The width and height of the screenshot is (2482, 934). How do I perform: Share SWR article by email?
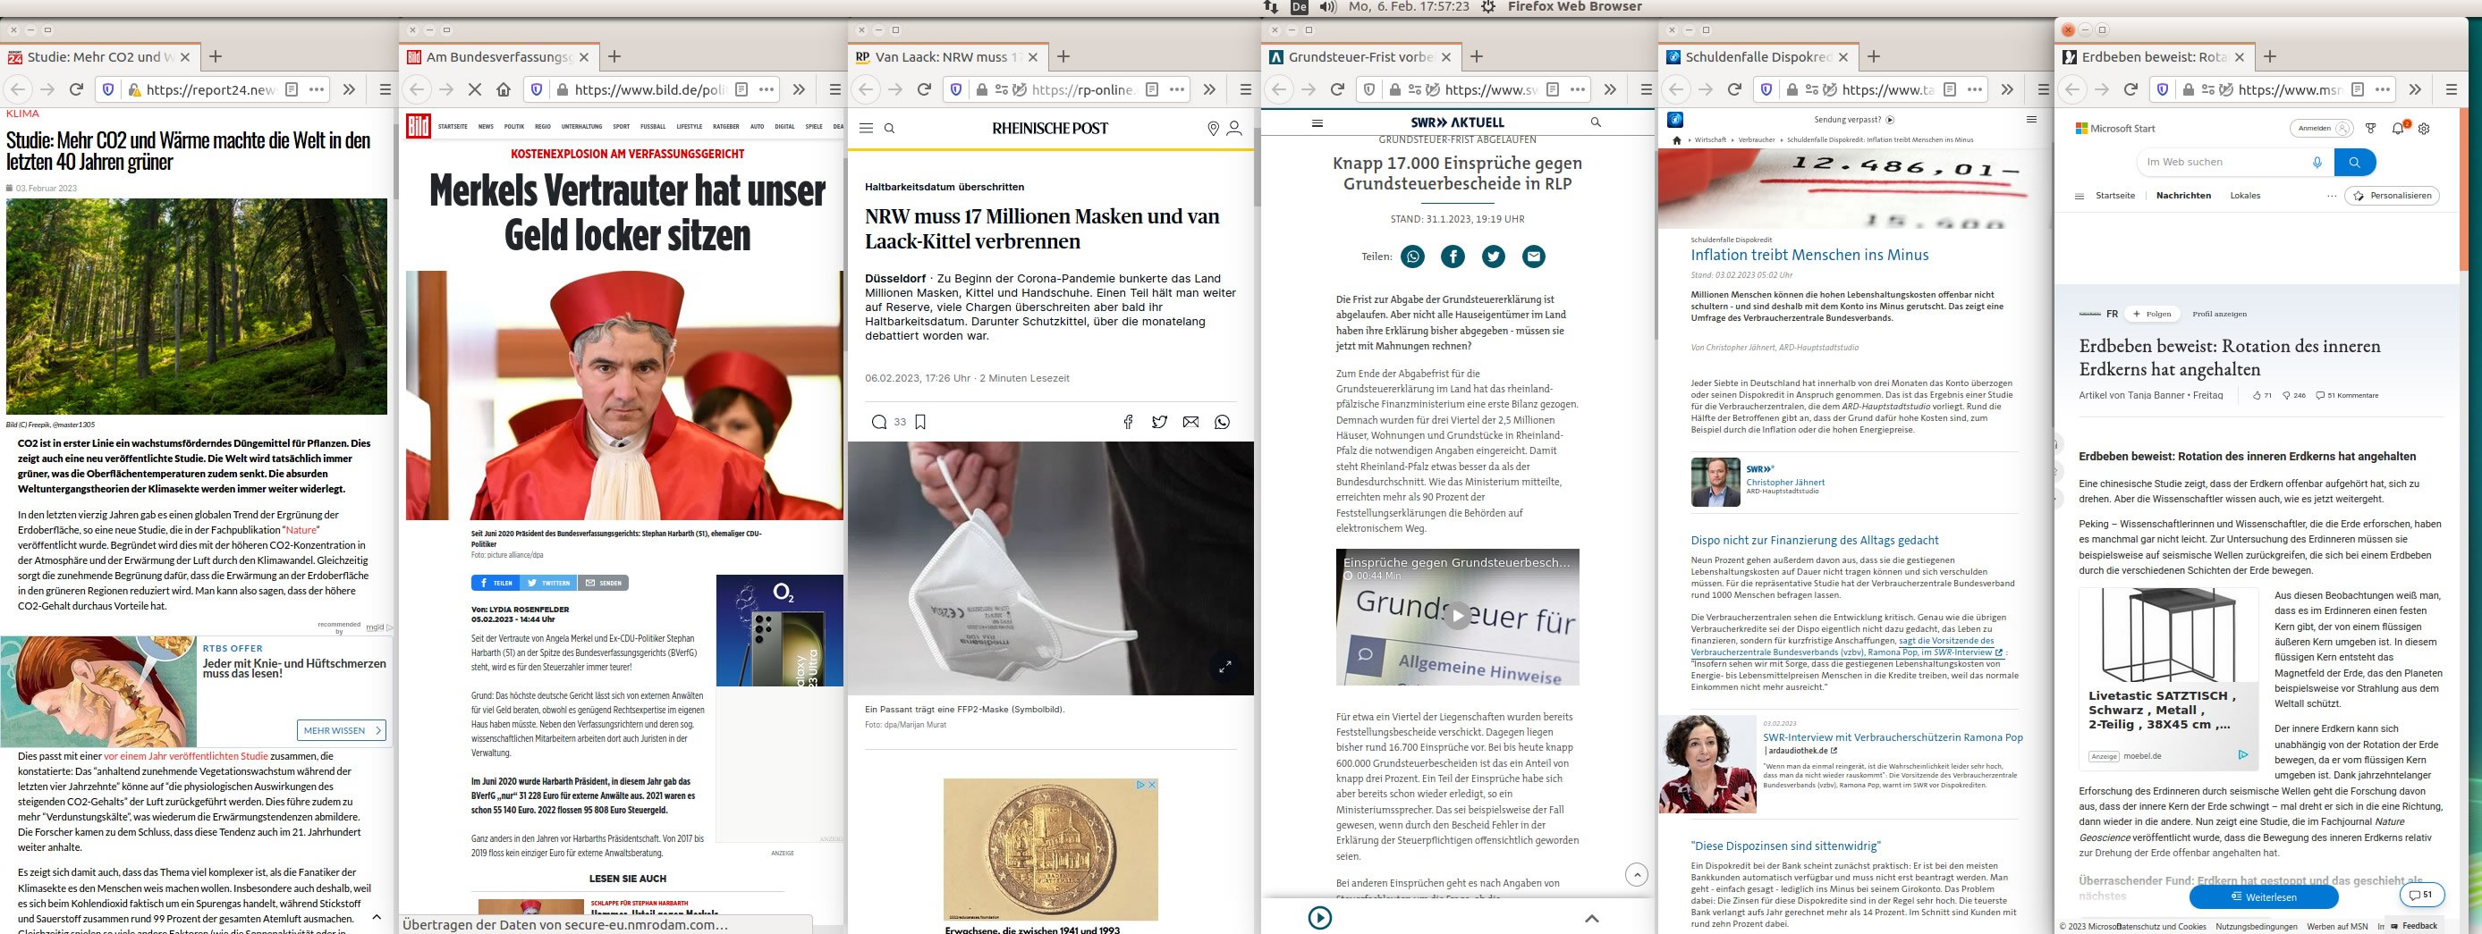pyautogui.click(x=1534, y=257)
